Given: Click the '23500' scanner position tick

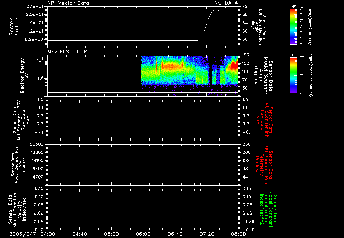Looking at the screenshot, I should point(37,144).
